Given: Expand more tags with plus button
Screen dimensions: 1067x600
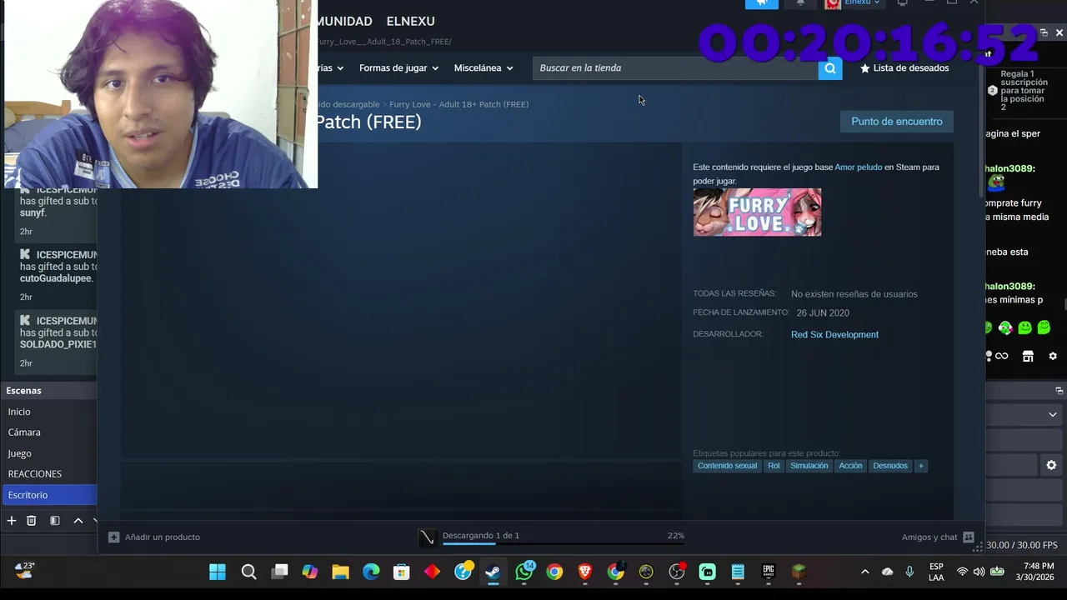Looking at the screenshot, I should click(x=921, y=466).
